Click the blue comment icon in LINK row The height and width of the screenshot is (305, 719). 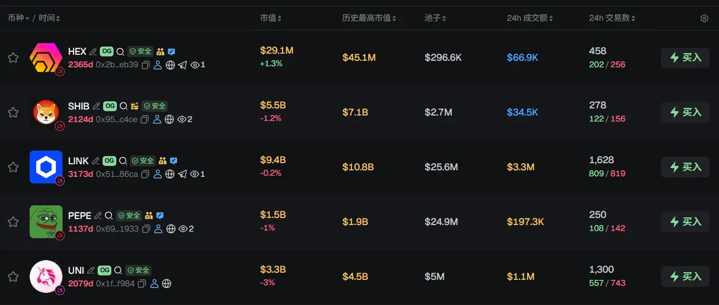[x=173, y=161]
